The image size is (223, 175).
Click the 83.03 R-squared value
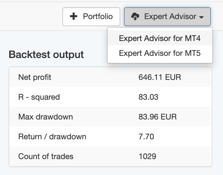pos(148,97)
